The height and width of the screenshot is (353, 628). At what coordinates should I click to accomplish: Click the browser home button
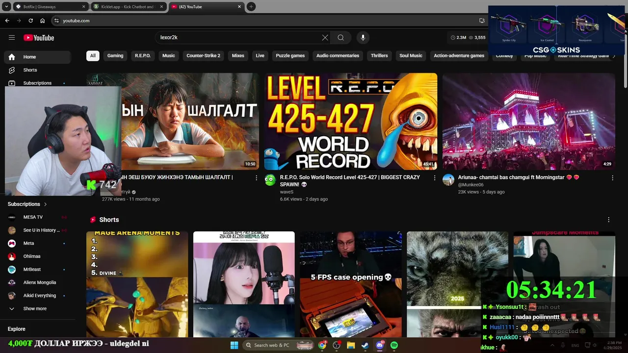(x=42, y=21)
